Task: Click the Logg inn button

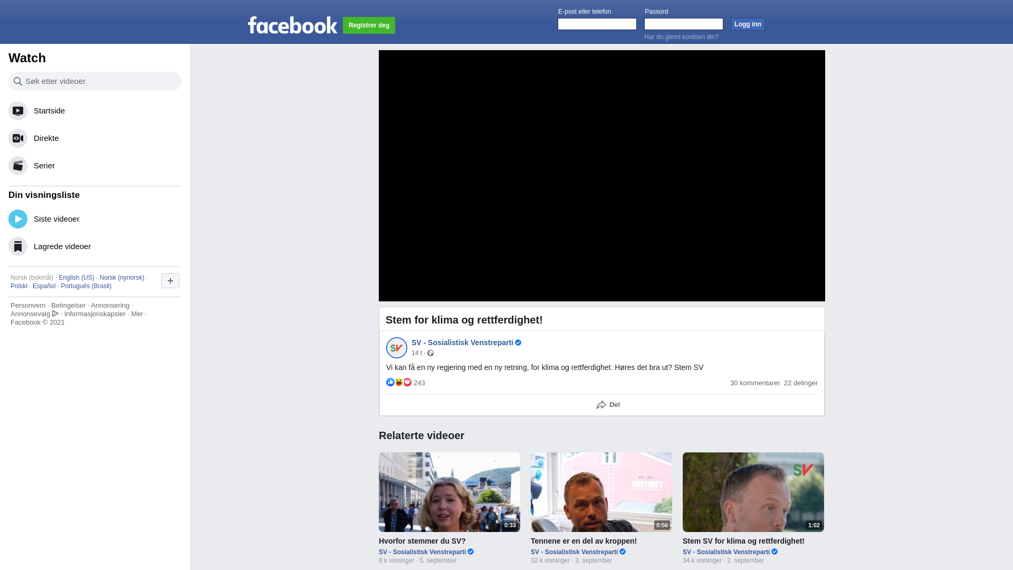Action: coord(748,24)
